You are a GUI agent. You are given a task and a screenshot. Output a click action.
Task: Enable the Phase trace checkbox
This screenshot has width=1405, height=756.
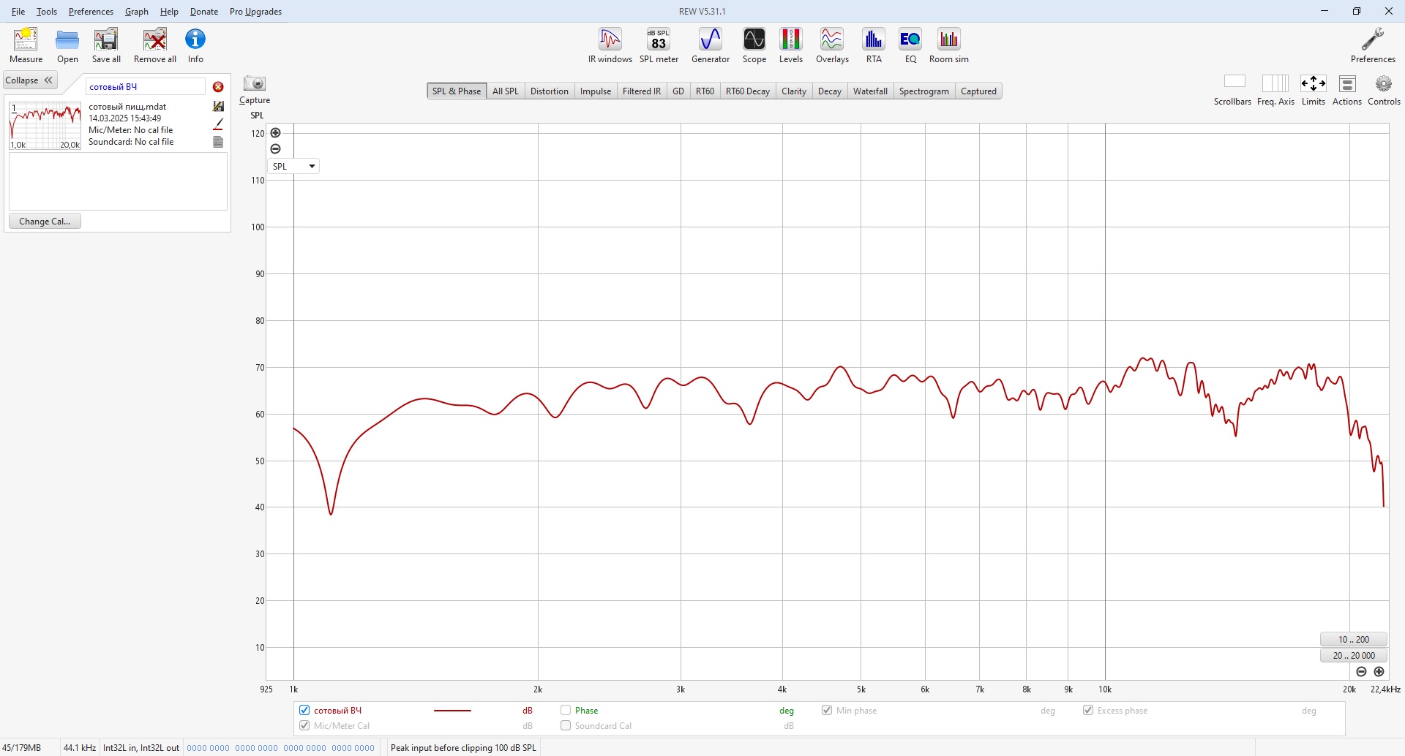coord(566,710)
